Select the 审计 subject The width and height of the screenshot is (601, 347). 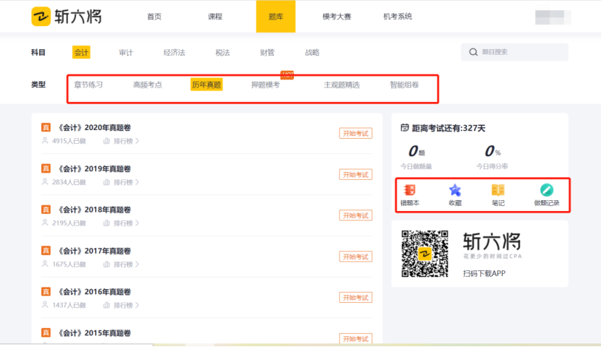(126, 53)
